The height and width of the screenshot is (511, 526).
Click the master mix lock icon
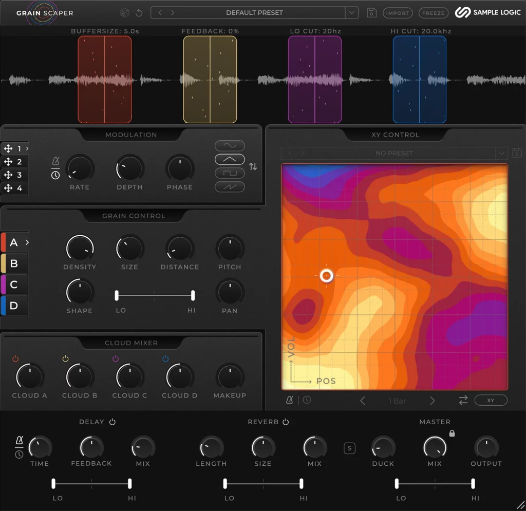click(452, 433)
